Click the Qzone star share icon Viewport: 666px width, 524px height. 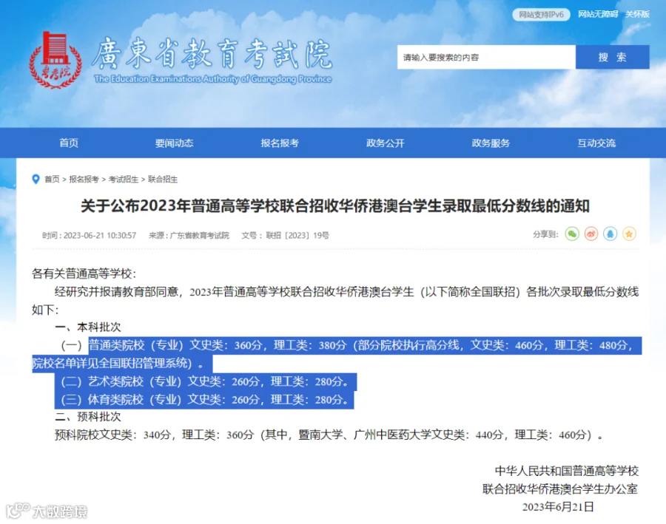coord(630,234)
